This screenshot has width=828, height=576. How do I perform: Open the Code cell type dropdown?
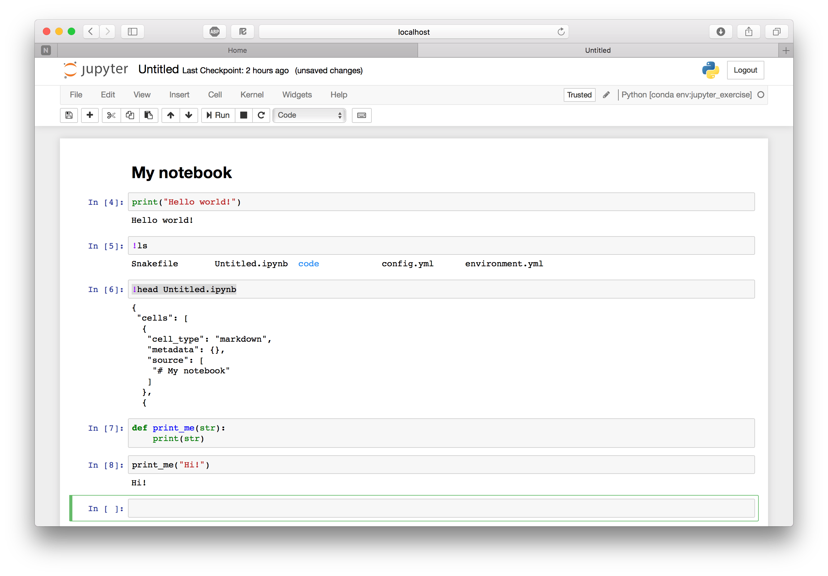(309, 115)
